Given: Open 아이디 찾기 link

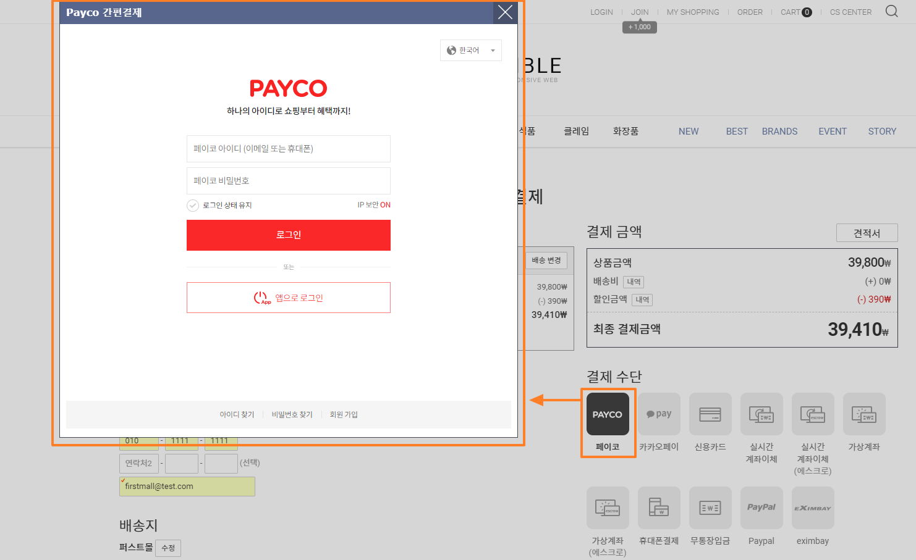Looking at the screenshot, I should [237, 414].
